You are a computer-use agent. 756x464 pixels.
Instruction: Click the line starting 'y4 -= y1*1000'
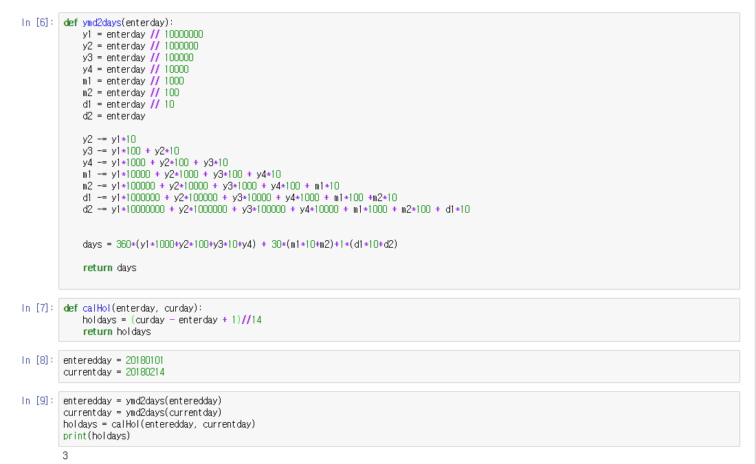tap(155, 163)
